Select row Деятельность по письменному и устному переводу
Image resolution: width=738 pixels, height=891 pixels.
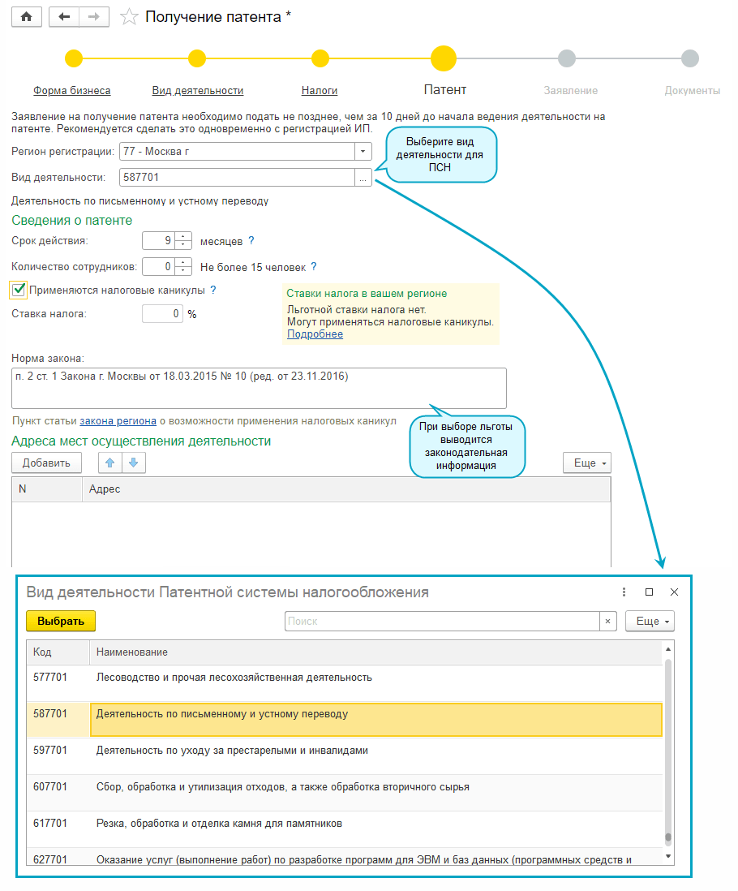pos(345,720)
